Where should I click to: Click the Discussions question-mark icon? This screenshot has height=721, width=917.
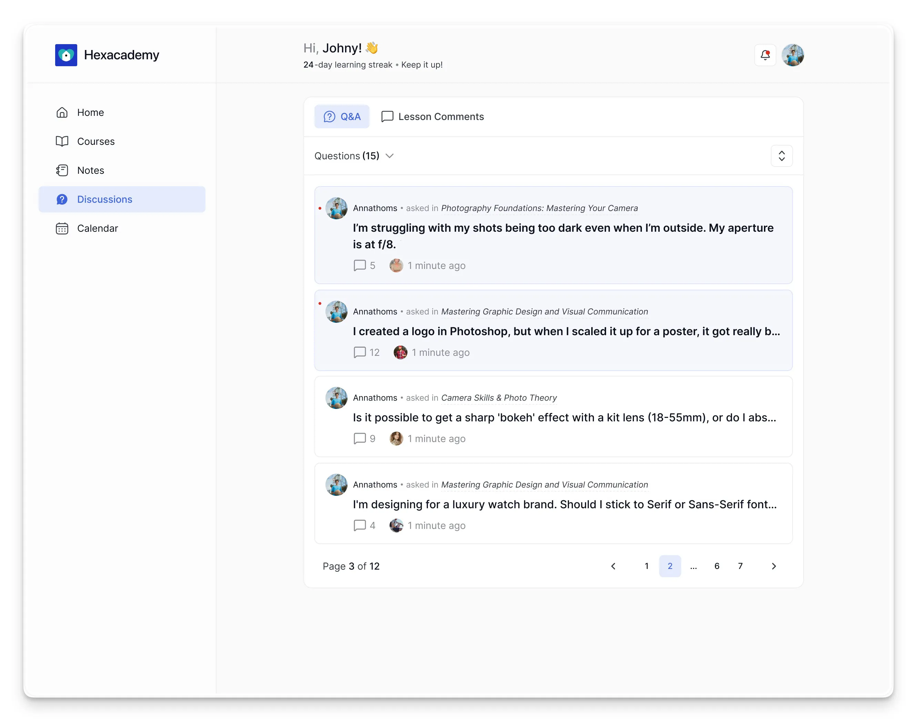62,199
